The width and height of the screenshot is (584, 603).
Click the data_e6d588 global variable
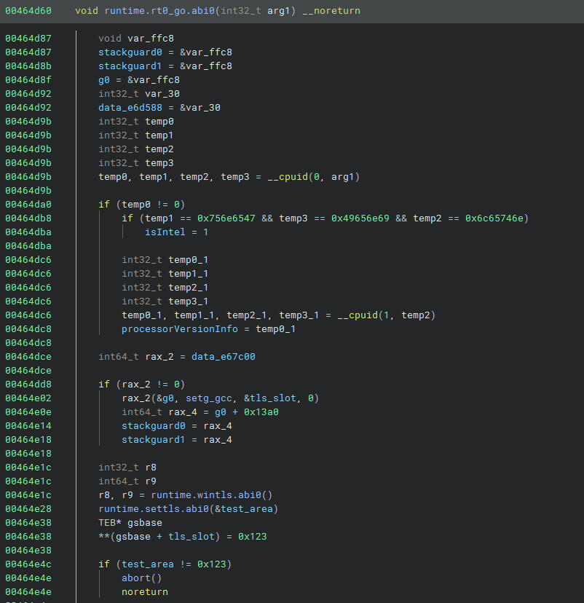[130, 108]
